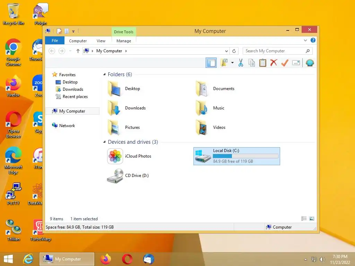
Task: Open the Customize Quick Access Toolbar dropdown
Action: (73, 32)
